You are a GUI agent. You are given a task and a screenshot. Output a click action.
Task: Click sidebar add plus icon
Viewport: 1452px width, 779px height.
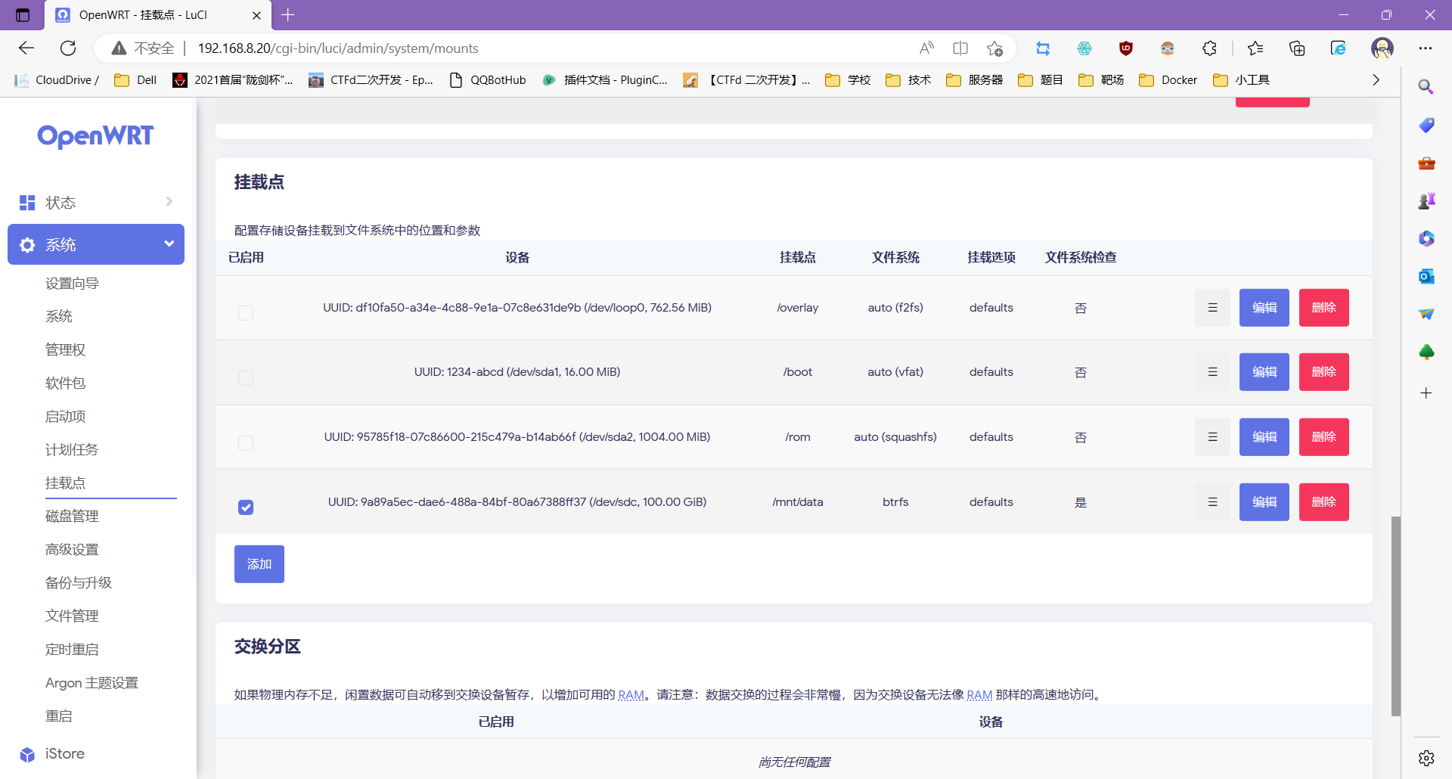click(1426, 393)
